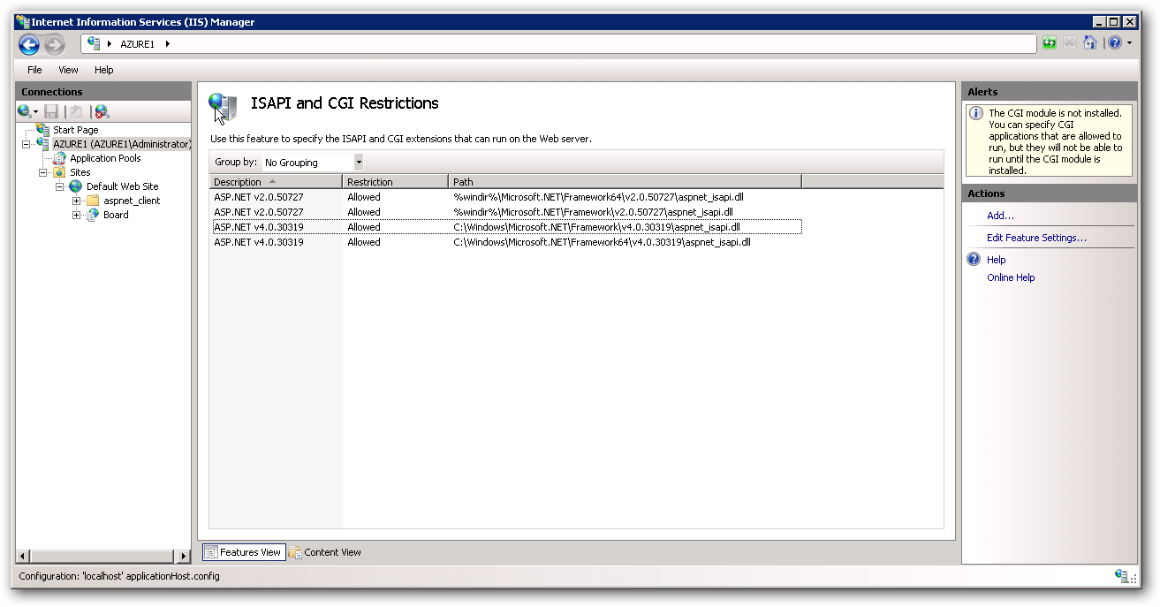Viewport: 1160px width, 607px height.
Task: Switch to Content View tab
Action: (x=325, y=552)
